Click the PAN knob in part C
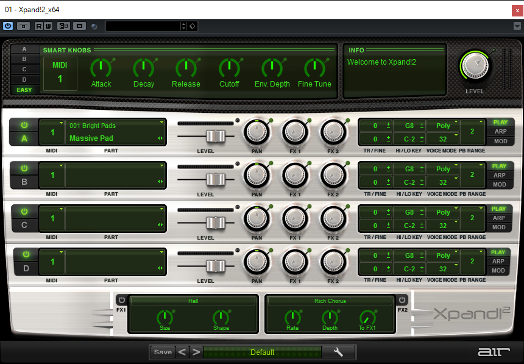Image resolution: width=524 pixels, height=364 pixels. [257, 219]
